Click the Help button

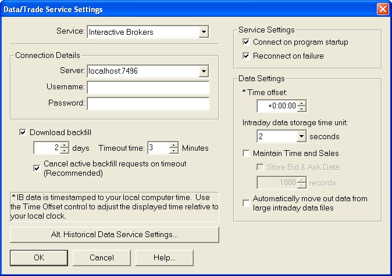(165, 257)
